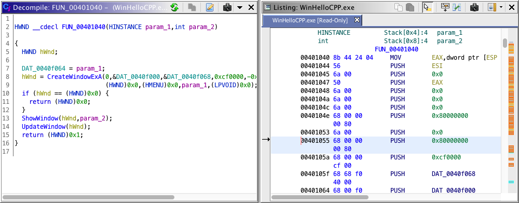The height and width of the screenshot is (203, 519).
Task: Open the listing field editor icon
Action: click(445, 7)
